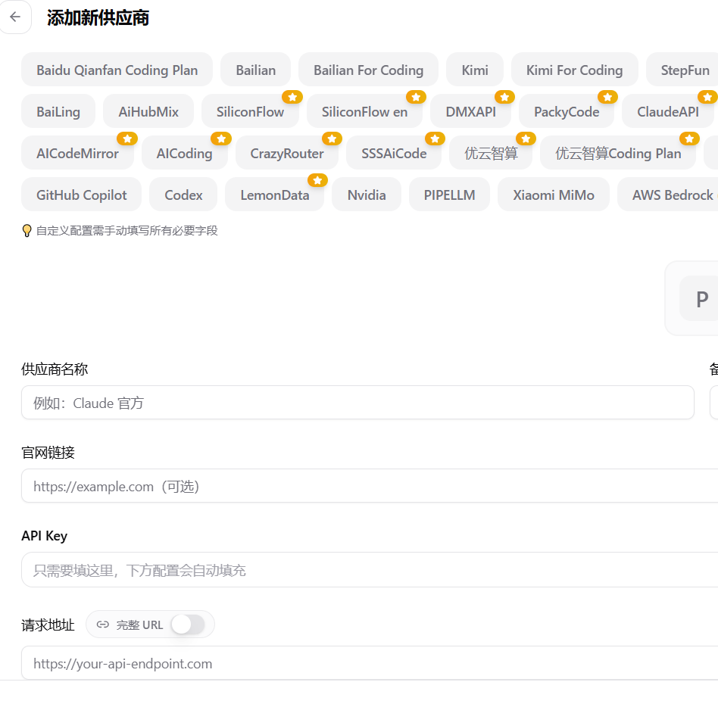The height and width of the screenshot is (707, 718).
Task: Choose the SiliconFlow preset
Action: (250, 111)
